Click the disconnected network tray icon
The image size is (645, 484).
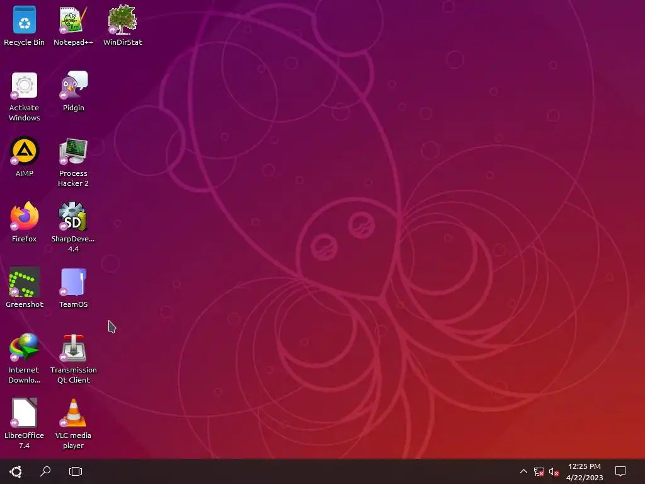(539, 471)
